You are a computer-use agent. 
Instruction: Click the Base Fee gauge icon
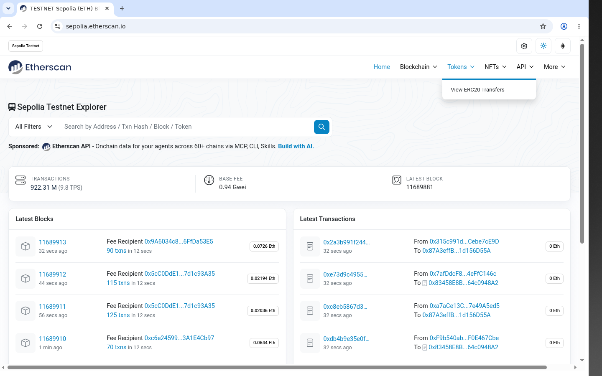209,180
